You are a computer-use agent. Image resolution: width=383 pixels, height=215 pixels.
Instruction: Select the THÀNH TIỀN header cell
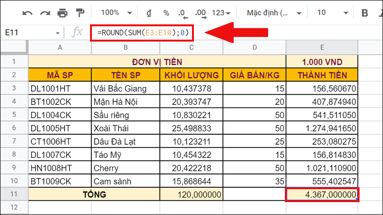(322, 75)
